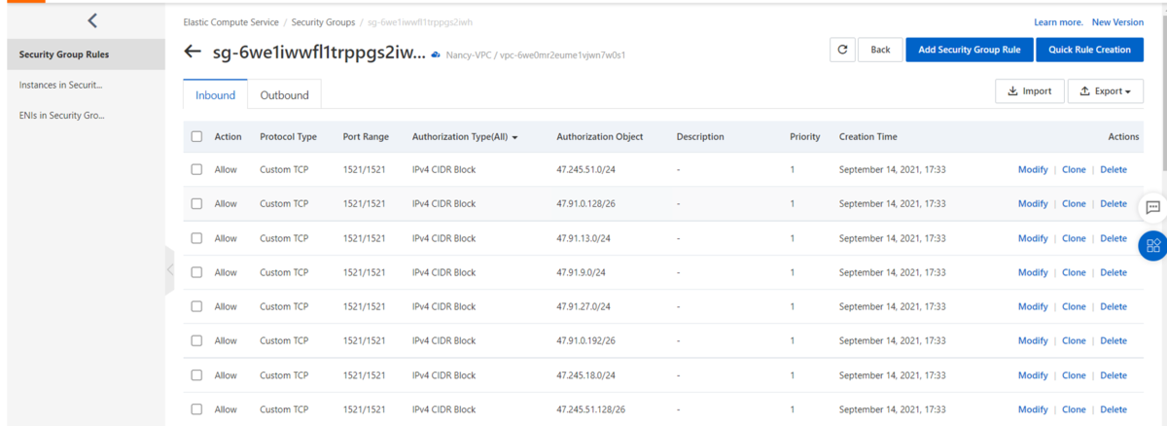Delete the 47.91.13.0/24 rule

point(1114,238)
